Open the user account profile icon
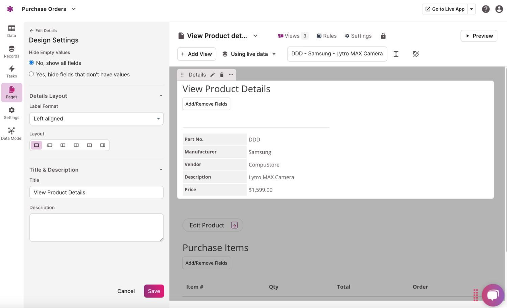The height and width of the screenshot is (308, 507). click(x=499, y=9)
